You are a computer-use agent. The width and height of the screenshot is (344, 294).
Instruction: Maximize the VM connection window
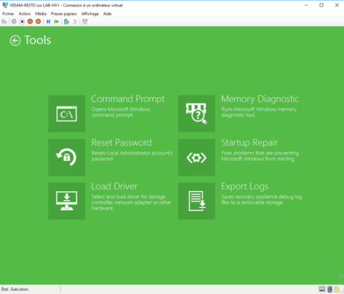[x=321, y=5]
